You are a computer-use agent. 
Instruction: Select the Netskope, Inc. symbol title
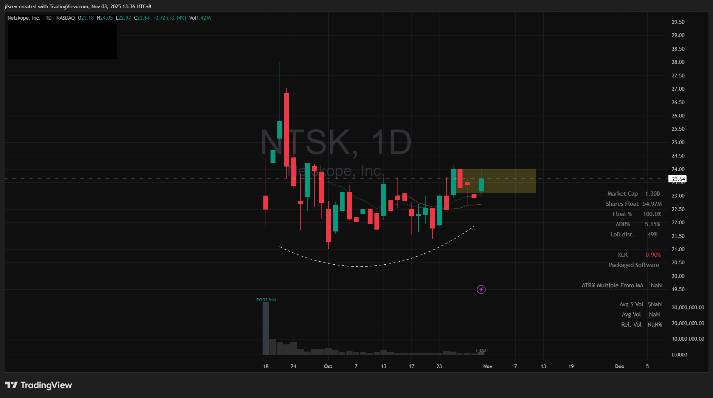click(x=24, y=18)
